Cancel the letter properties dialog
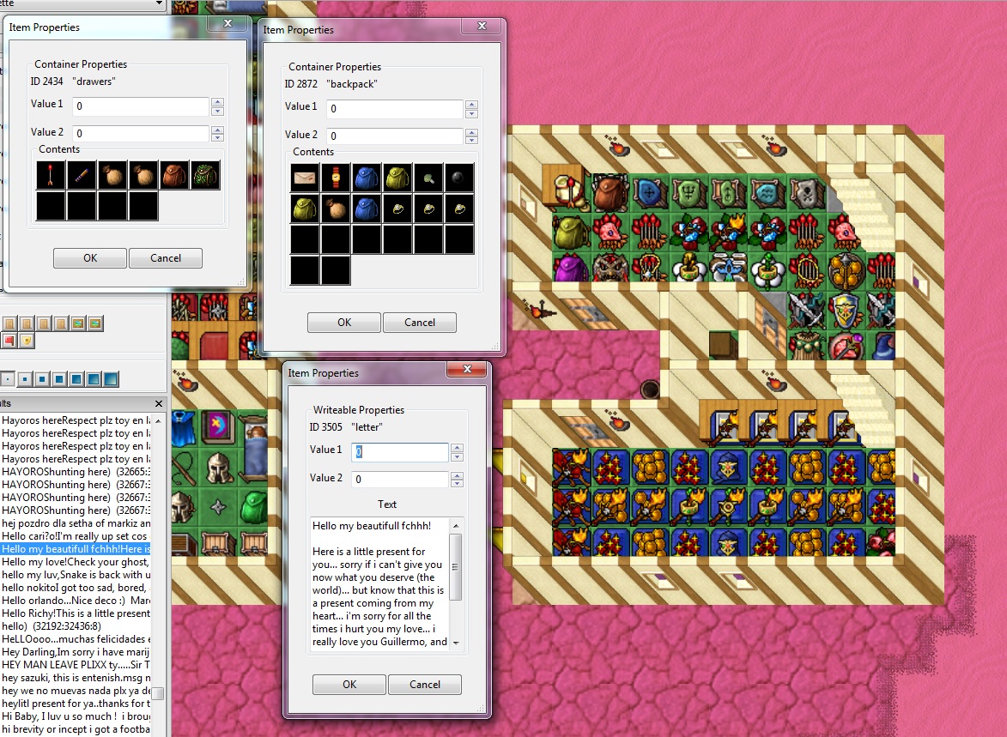Image resolution: width=1007 pixels, height=737 pixels. point(424,685)
